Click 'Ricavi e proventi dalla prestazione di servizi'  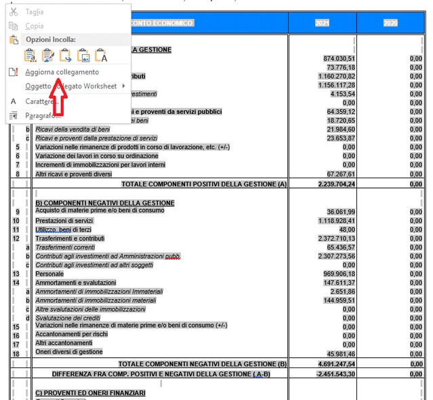[x=96, y=138]
